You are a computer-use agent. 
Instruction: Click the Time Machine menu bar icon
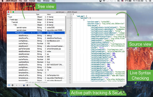pyautogui.click(x=111, y=1)
